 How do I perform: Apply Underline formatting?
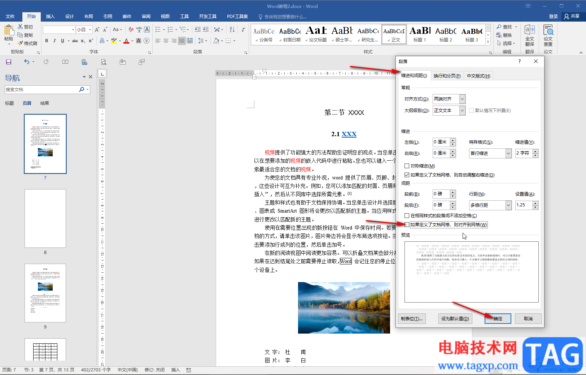[62, 41]
